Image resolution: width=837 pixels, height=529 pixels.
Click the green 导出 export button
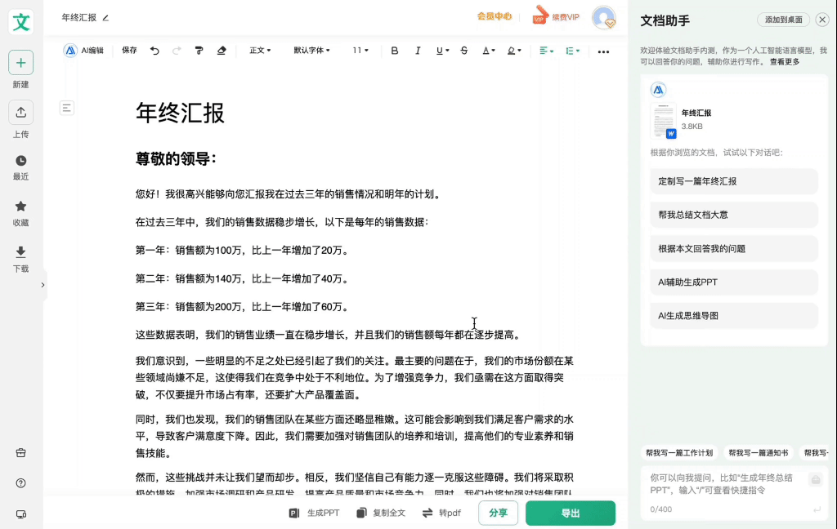point(570,512)
